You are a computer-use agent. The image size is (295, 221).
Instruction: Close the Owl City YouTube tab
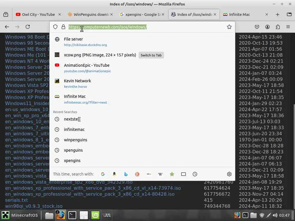point(59,14)
